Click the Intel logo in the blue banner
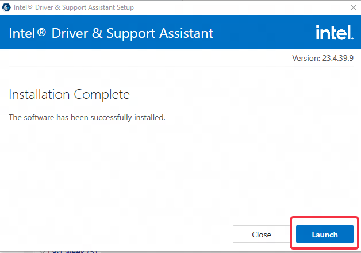 pyautogui.click(x=335, y=32)
